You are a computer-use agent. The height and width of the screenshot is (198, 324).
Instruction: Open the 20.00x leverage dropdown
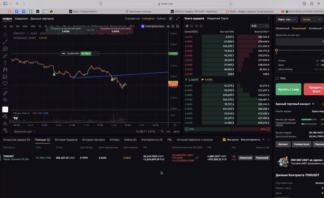[x=311, y=19]
